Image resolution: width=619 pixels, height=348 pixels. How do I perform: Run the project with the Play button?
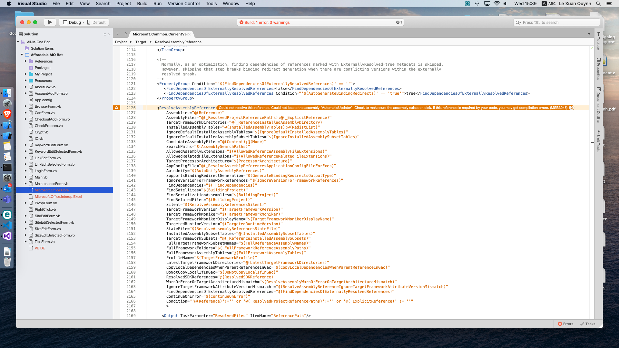[x=50, y=22]
